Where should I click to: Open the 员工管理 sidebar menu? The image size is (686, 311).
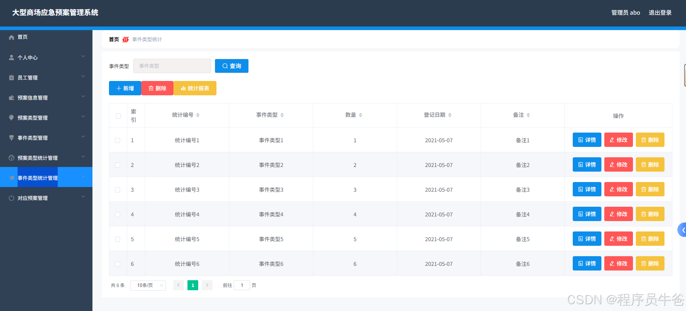pos(46,77)
